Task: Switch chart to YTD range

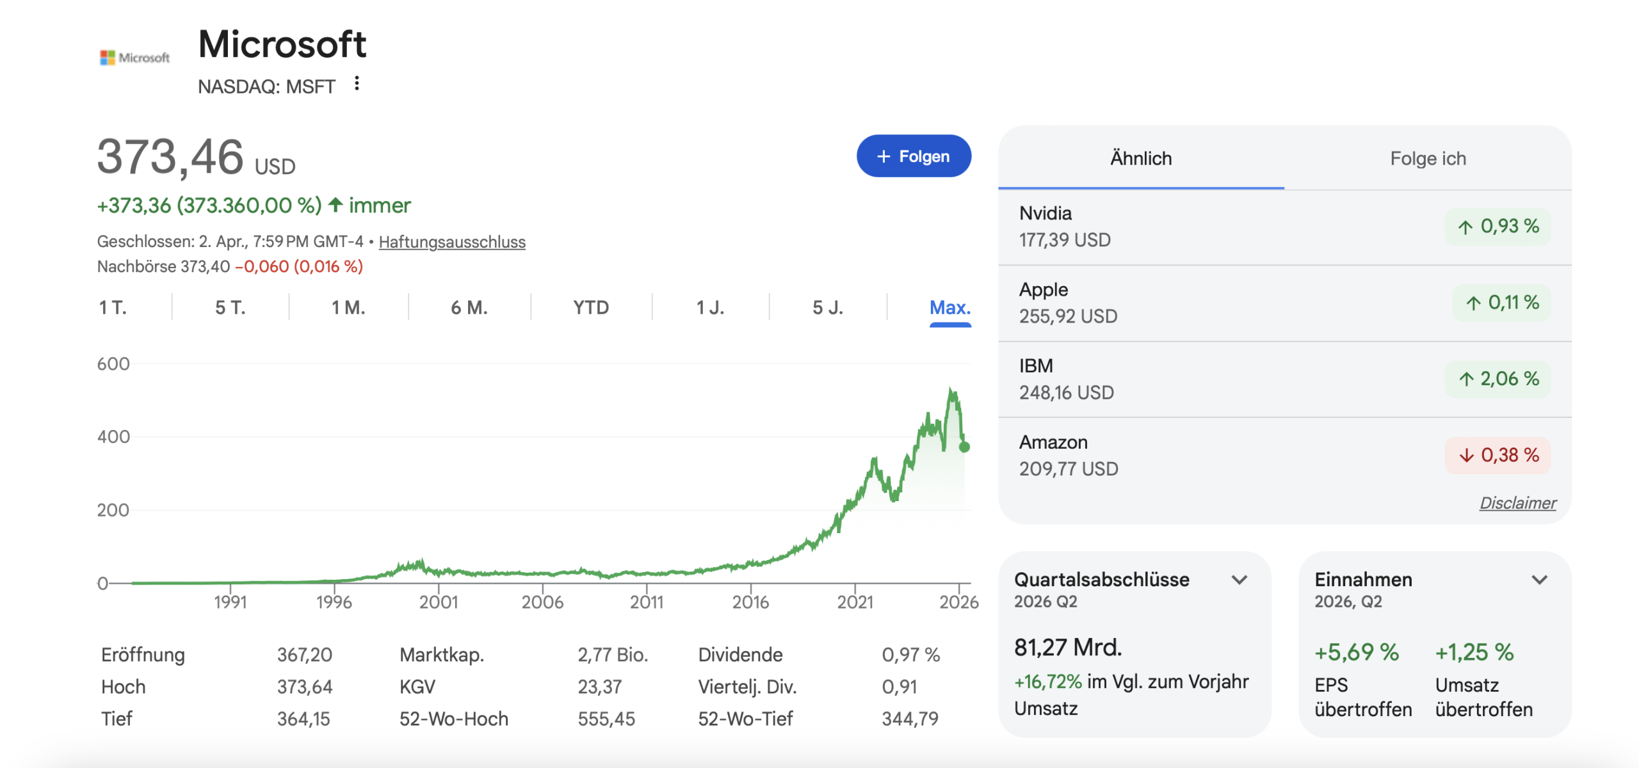Action: coord(590,308)
